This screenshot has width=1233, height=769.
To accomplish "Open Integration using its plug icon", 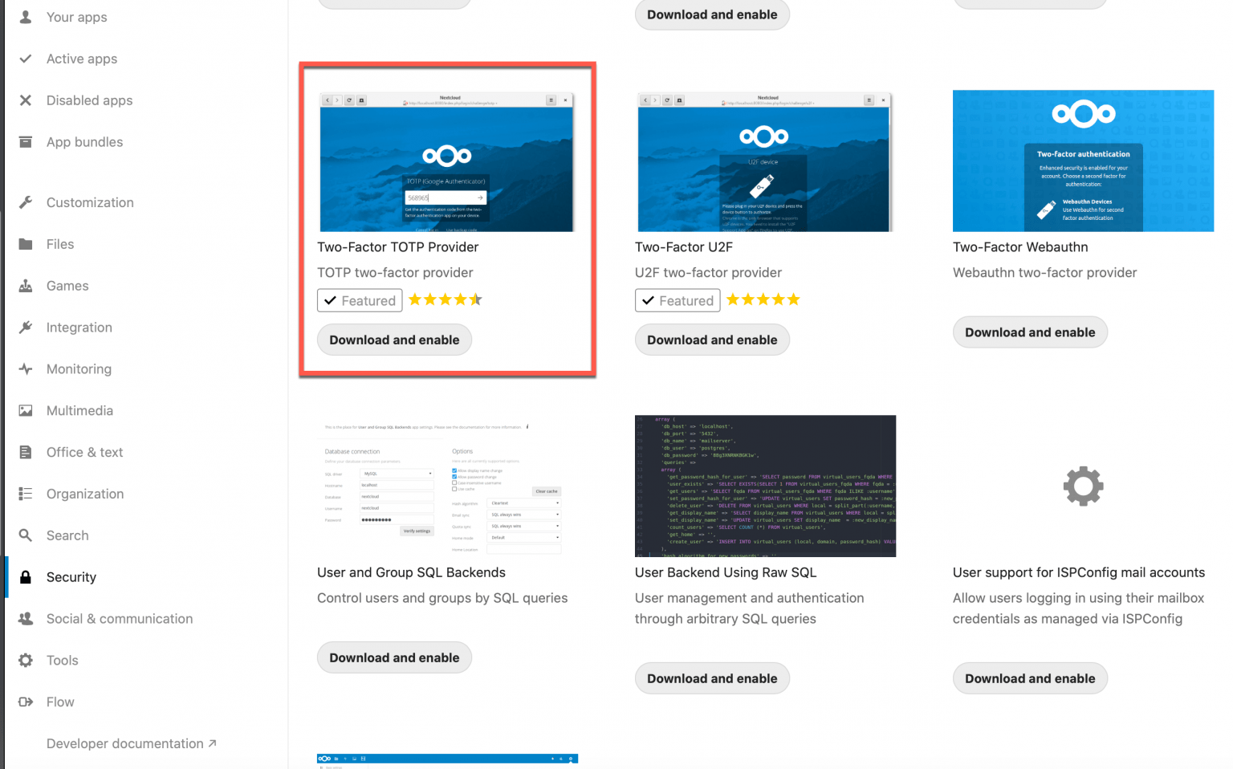I will pos(26,328).
